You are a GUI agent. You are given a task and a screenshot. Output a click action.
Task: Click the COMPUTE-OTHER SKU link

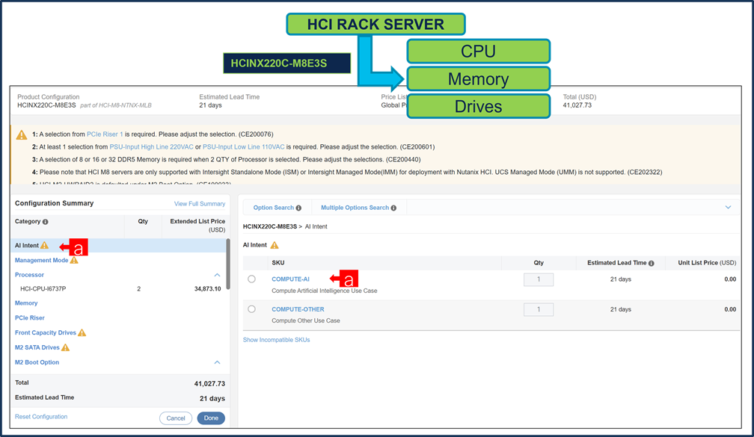click(298, 309)
